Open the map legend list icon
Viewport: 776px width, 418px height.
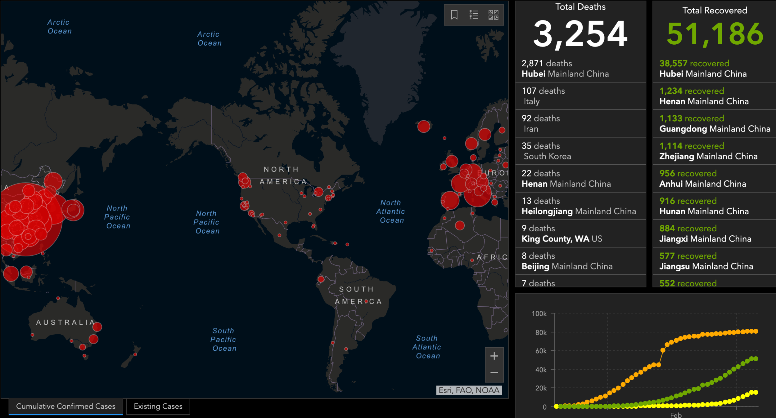pos(474,15)
